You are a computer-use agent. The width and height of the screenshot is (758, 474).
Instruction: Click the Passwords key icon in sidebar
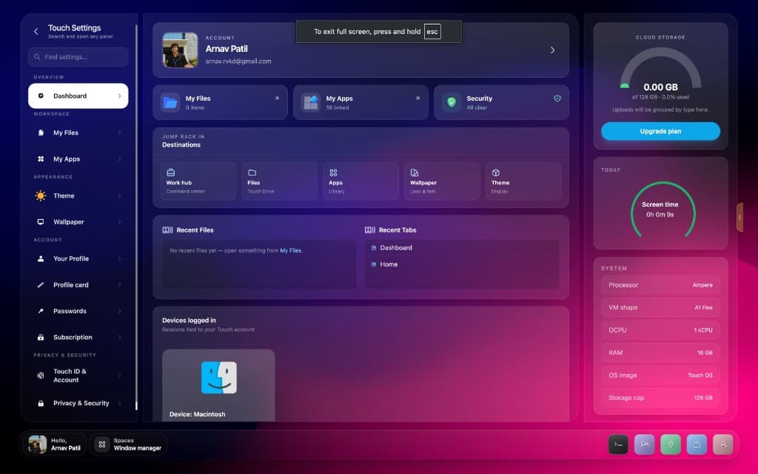pyautogui.click(x=42, y=311)
